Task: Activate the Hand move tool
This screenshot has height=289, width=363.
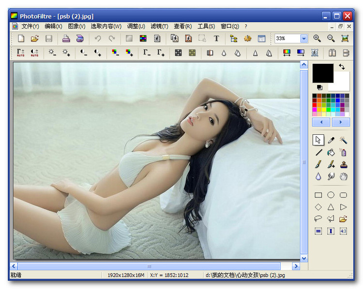Action: [x=344, y=176]
